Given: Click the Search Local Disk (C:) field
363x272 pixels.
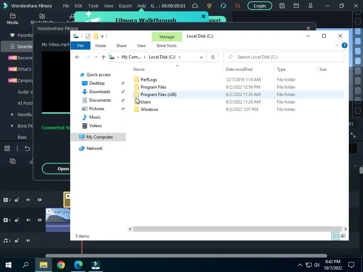Looking at the screenshot, I should (x=283, y=57).
